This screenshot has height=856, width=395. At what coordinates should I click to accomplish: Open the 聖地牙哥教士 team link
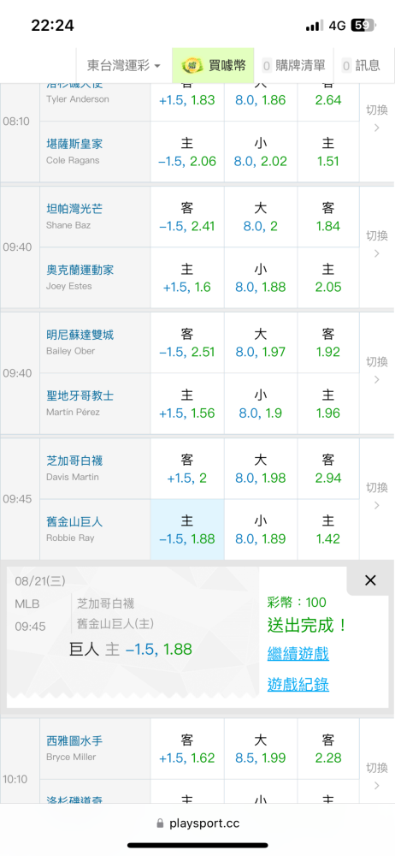tap(80, 395)
